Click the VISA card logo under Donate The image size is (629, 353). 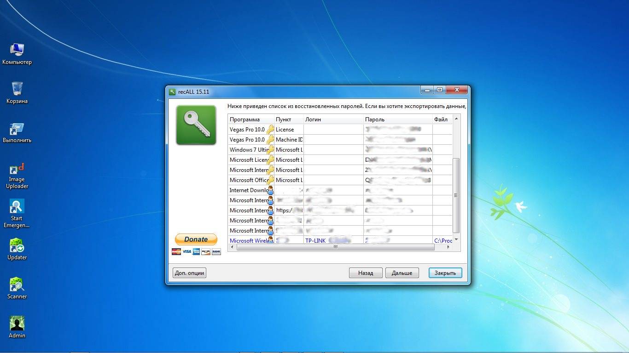[186, 251]
